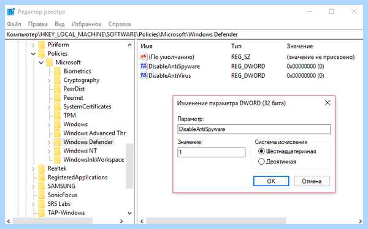Click the string value icon of (По умолчанию)
The height and width of the screenshot is (229, 368).
[x=144, y=57]
